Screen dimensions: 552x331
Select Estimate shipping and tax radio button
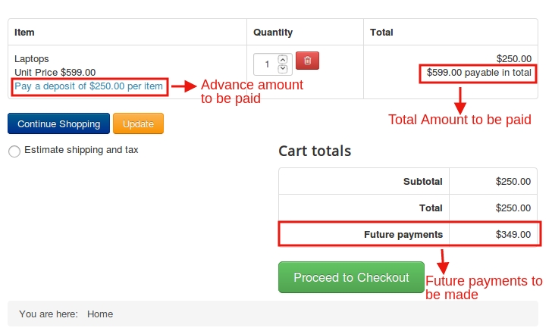14,151
